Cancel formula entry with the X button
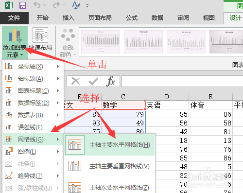243x193 pixels. click(x=75, y=81)
